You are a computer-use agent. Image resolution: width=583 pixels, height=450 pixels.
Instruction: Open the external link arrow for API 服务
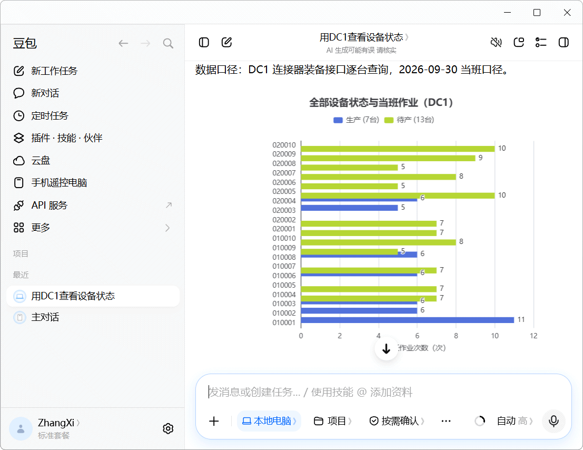[169, 205]
